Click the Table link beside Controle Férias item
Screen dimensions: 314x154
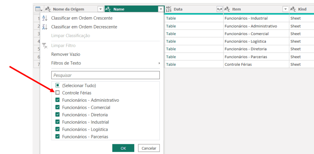171,64
